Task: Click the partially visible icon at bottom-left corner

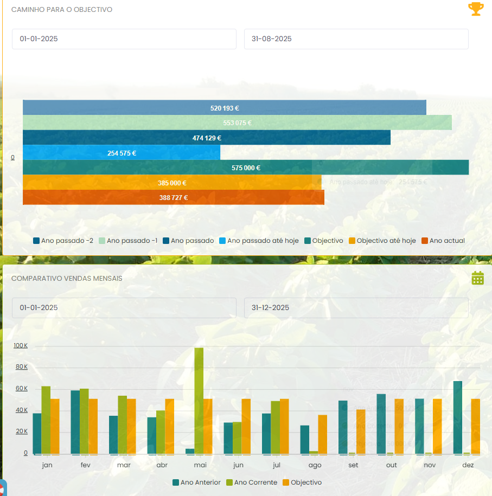Action: pyautogui.click(x=2, y=489)
